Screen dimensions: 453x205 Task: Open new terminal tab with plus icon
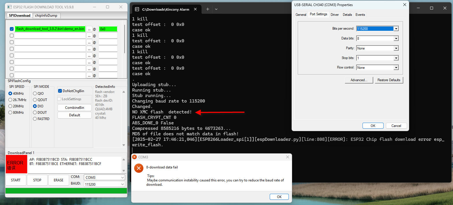[207, 9]
